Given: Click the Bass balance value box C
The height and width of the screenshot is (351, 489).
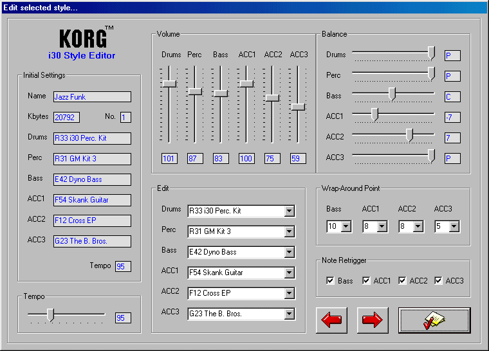Looking at the screenshot, I should click(x=452, y=97).
